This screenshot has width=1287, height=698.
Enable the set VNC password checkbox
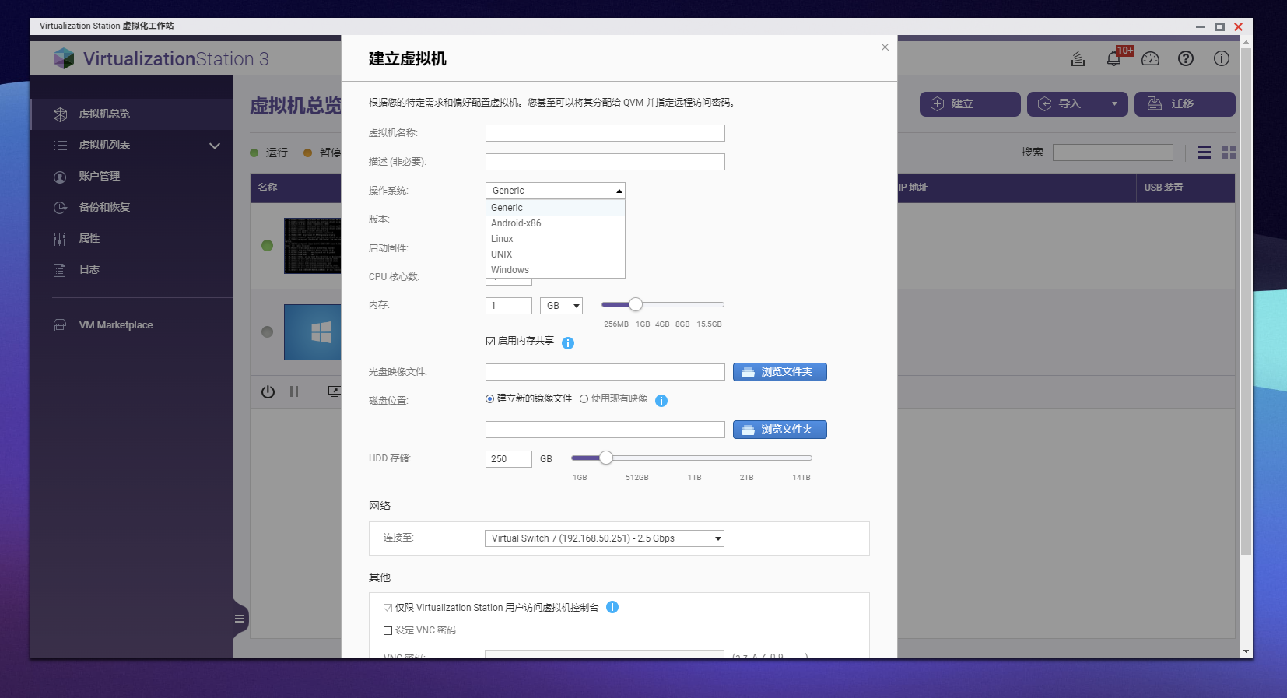pyautogui.click(x=388, y=630)
